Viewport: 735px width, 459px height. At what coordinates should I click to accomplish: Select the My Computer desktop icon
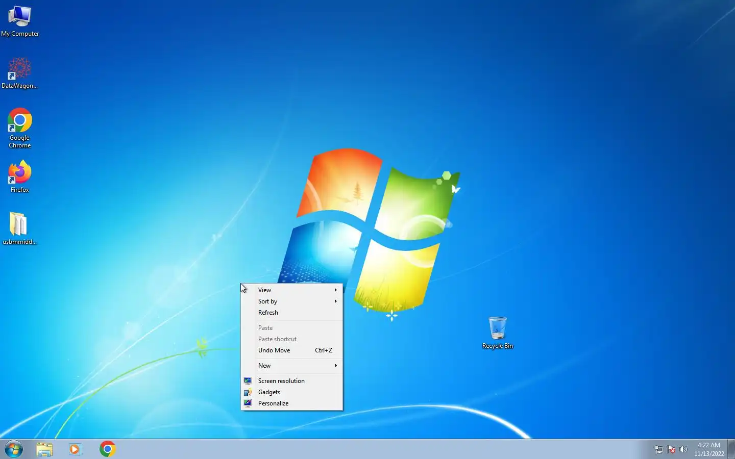pyautogui.click(x=20, y=21)
